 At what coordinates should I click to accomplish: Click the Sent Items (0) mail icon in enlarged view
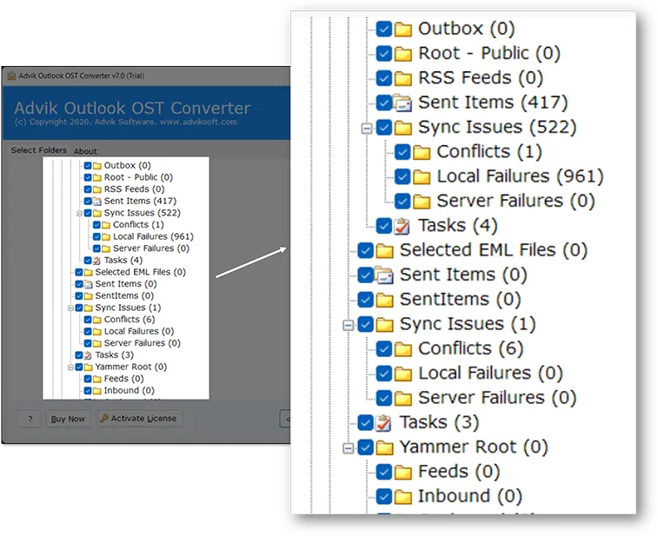pyautogui.click(x=384, y=275)
